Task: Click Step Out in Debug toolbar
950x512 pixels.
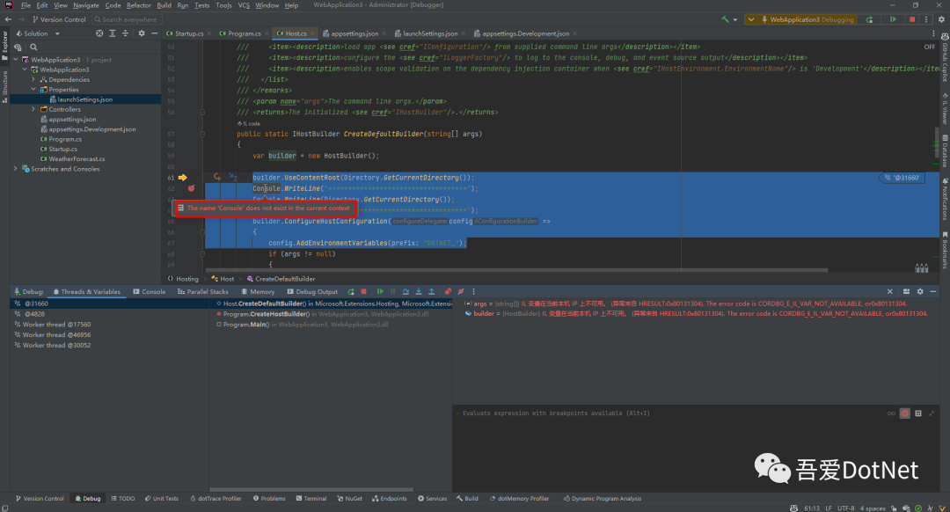Action: click(x=431, y=291)
